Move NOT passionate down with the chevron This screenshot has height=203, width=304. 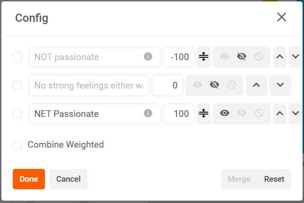coord(295,57)
